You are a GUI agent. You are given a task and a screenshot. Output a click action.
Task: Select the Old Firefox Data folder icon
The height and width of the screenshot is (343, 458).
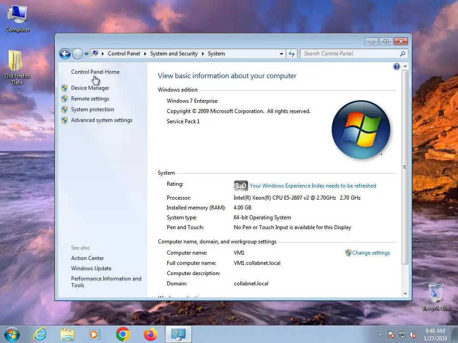[x=17, y=68]
